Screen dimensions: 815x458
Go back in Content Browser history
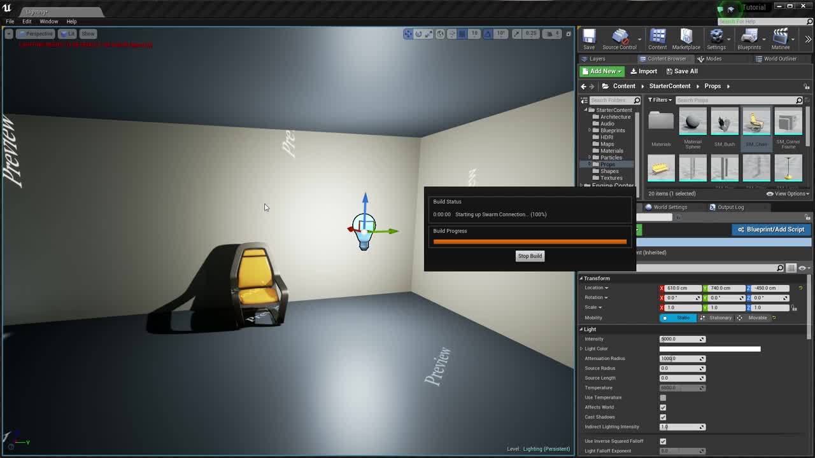[x=583, y=87]
